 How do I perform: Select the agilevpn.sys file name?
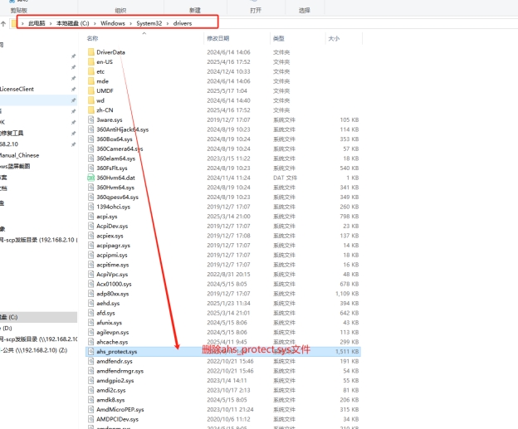pyautogui.click(x=113, y=332)
